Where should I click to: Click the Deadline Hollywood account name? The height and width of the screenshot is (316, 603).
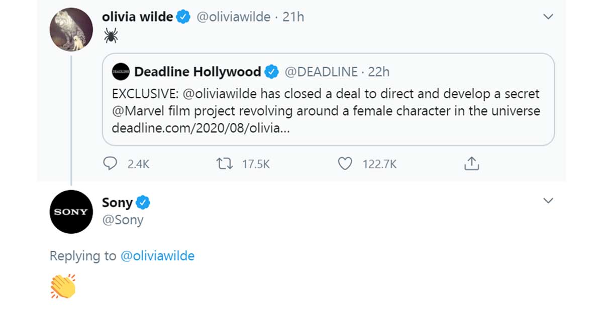[197, 72]
